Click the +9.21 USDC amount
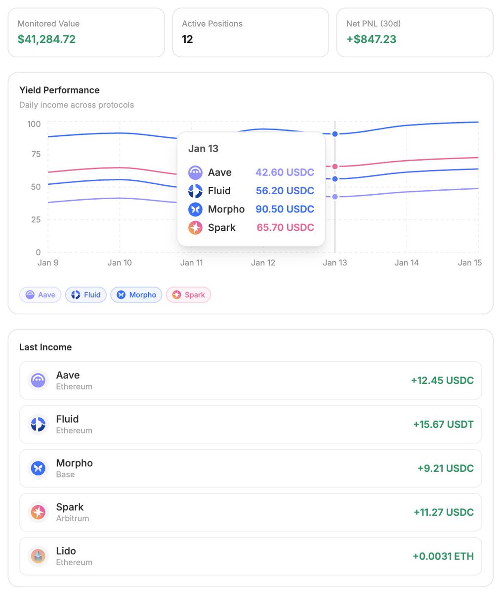 (x=446, y=468)
